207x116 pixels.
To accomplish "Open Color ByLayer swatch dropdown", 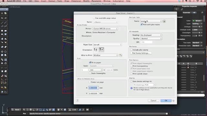I will coord(197,21).
